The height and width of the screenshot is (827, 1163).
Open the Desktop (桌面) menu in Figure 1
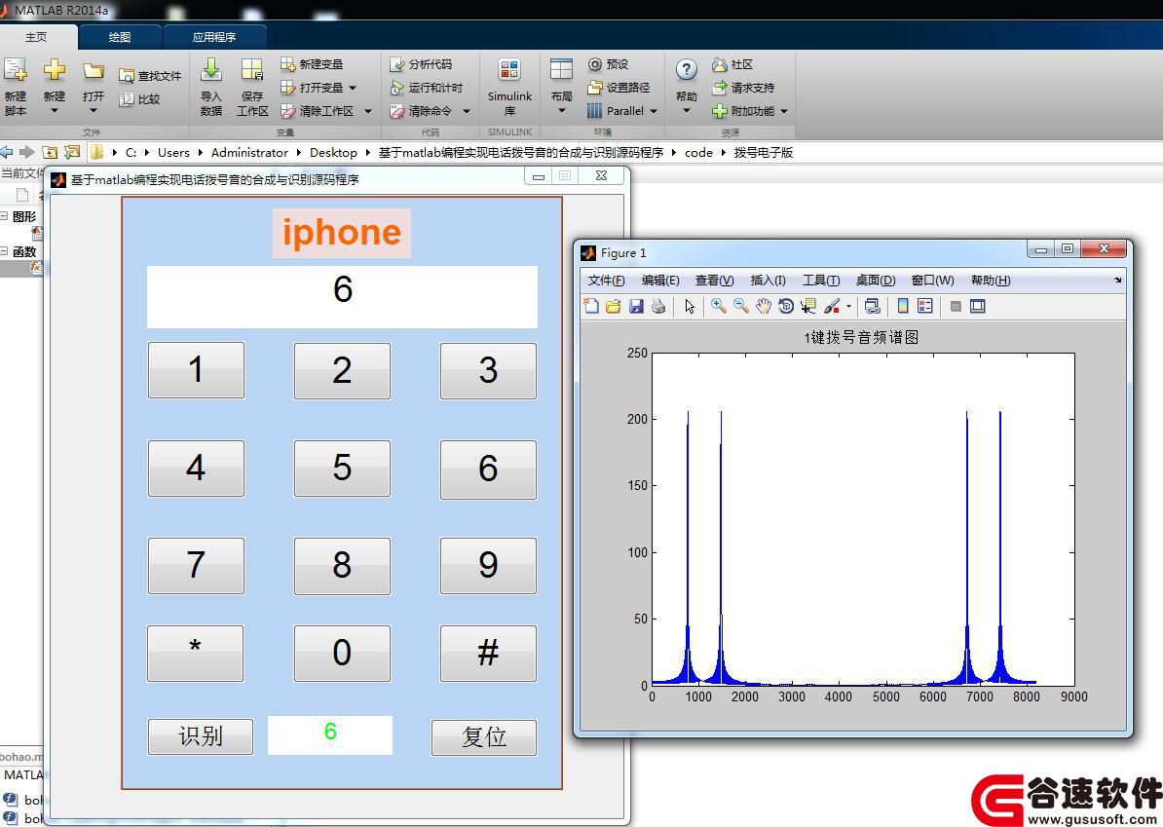[x=876, y=281]
